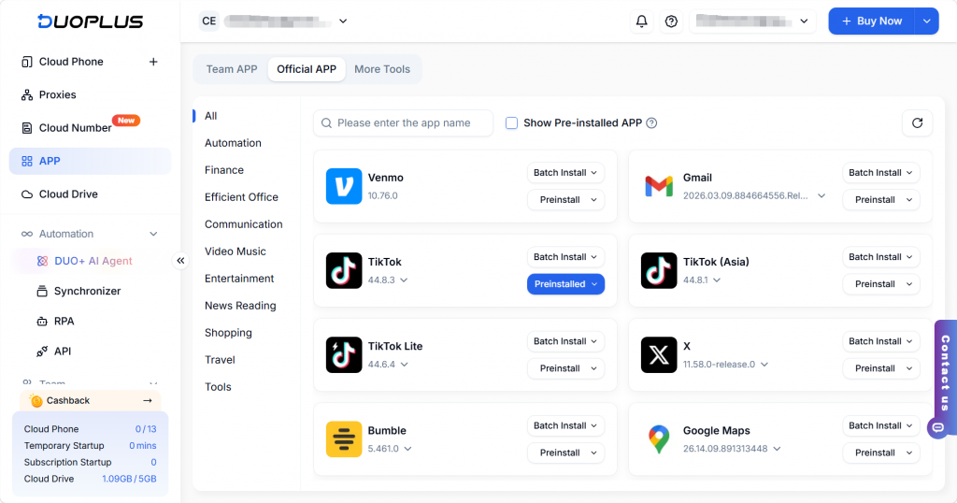Select the News Reading category
This screenshot has width=957, height=503.
pyautogui.click(x=240, y=306)
